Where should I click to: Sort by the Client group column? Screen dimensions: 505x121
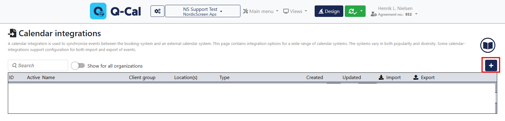tap(142, 78)
